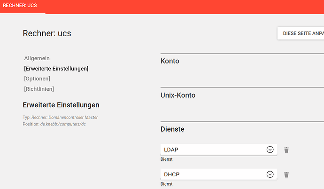Open the LDAP service dropdown arrow
The height and width of the screenshot is (189, 324).
coord(270,150)
